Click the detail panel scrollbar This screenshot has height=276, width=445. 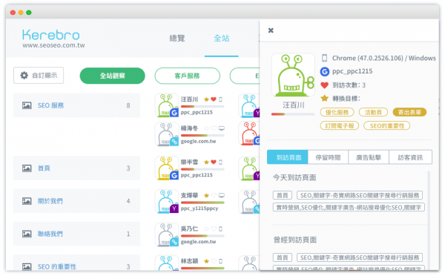click(x=429, y=220)
